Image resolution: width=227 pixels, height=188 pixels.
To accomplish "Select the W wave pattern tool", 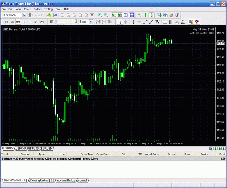I will (x=157, y=22).
